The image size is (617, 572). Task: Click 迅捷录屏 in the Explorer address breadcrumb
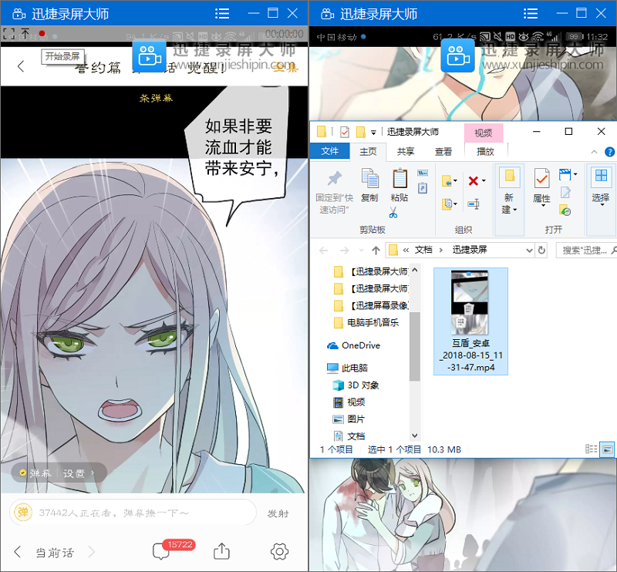pos(470,250)
